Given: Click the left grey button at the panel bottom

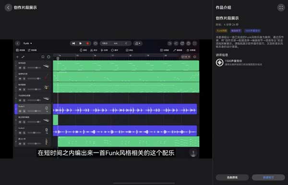Looking at the screenshot, I should 232,177.
